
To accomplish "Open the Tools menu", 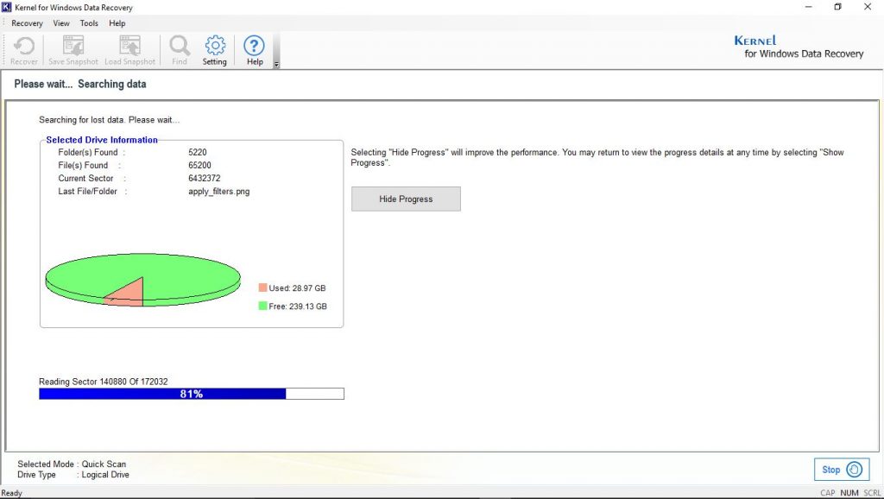I will (89, 23).
